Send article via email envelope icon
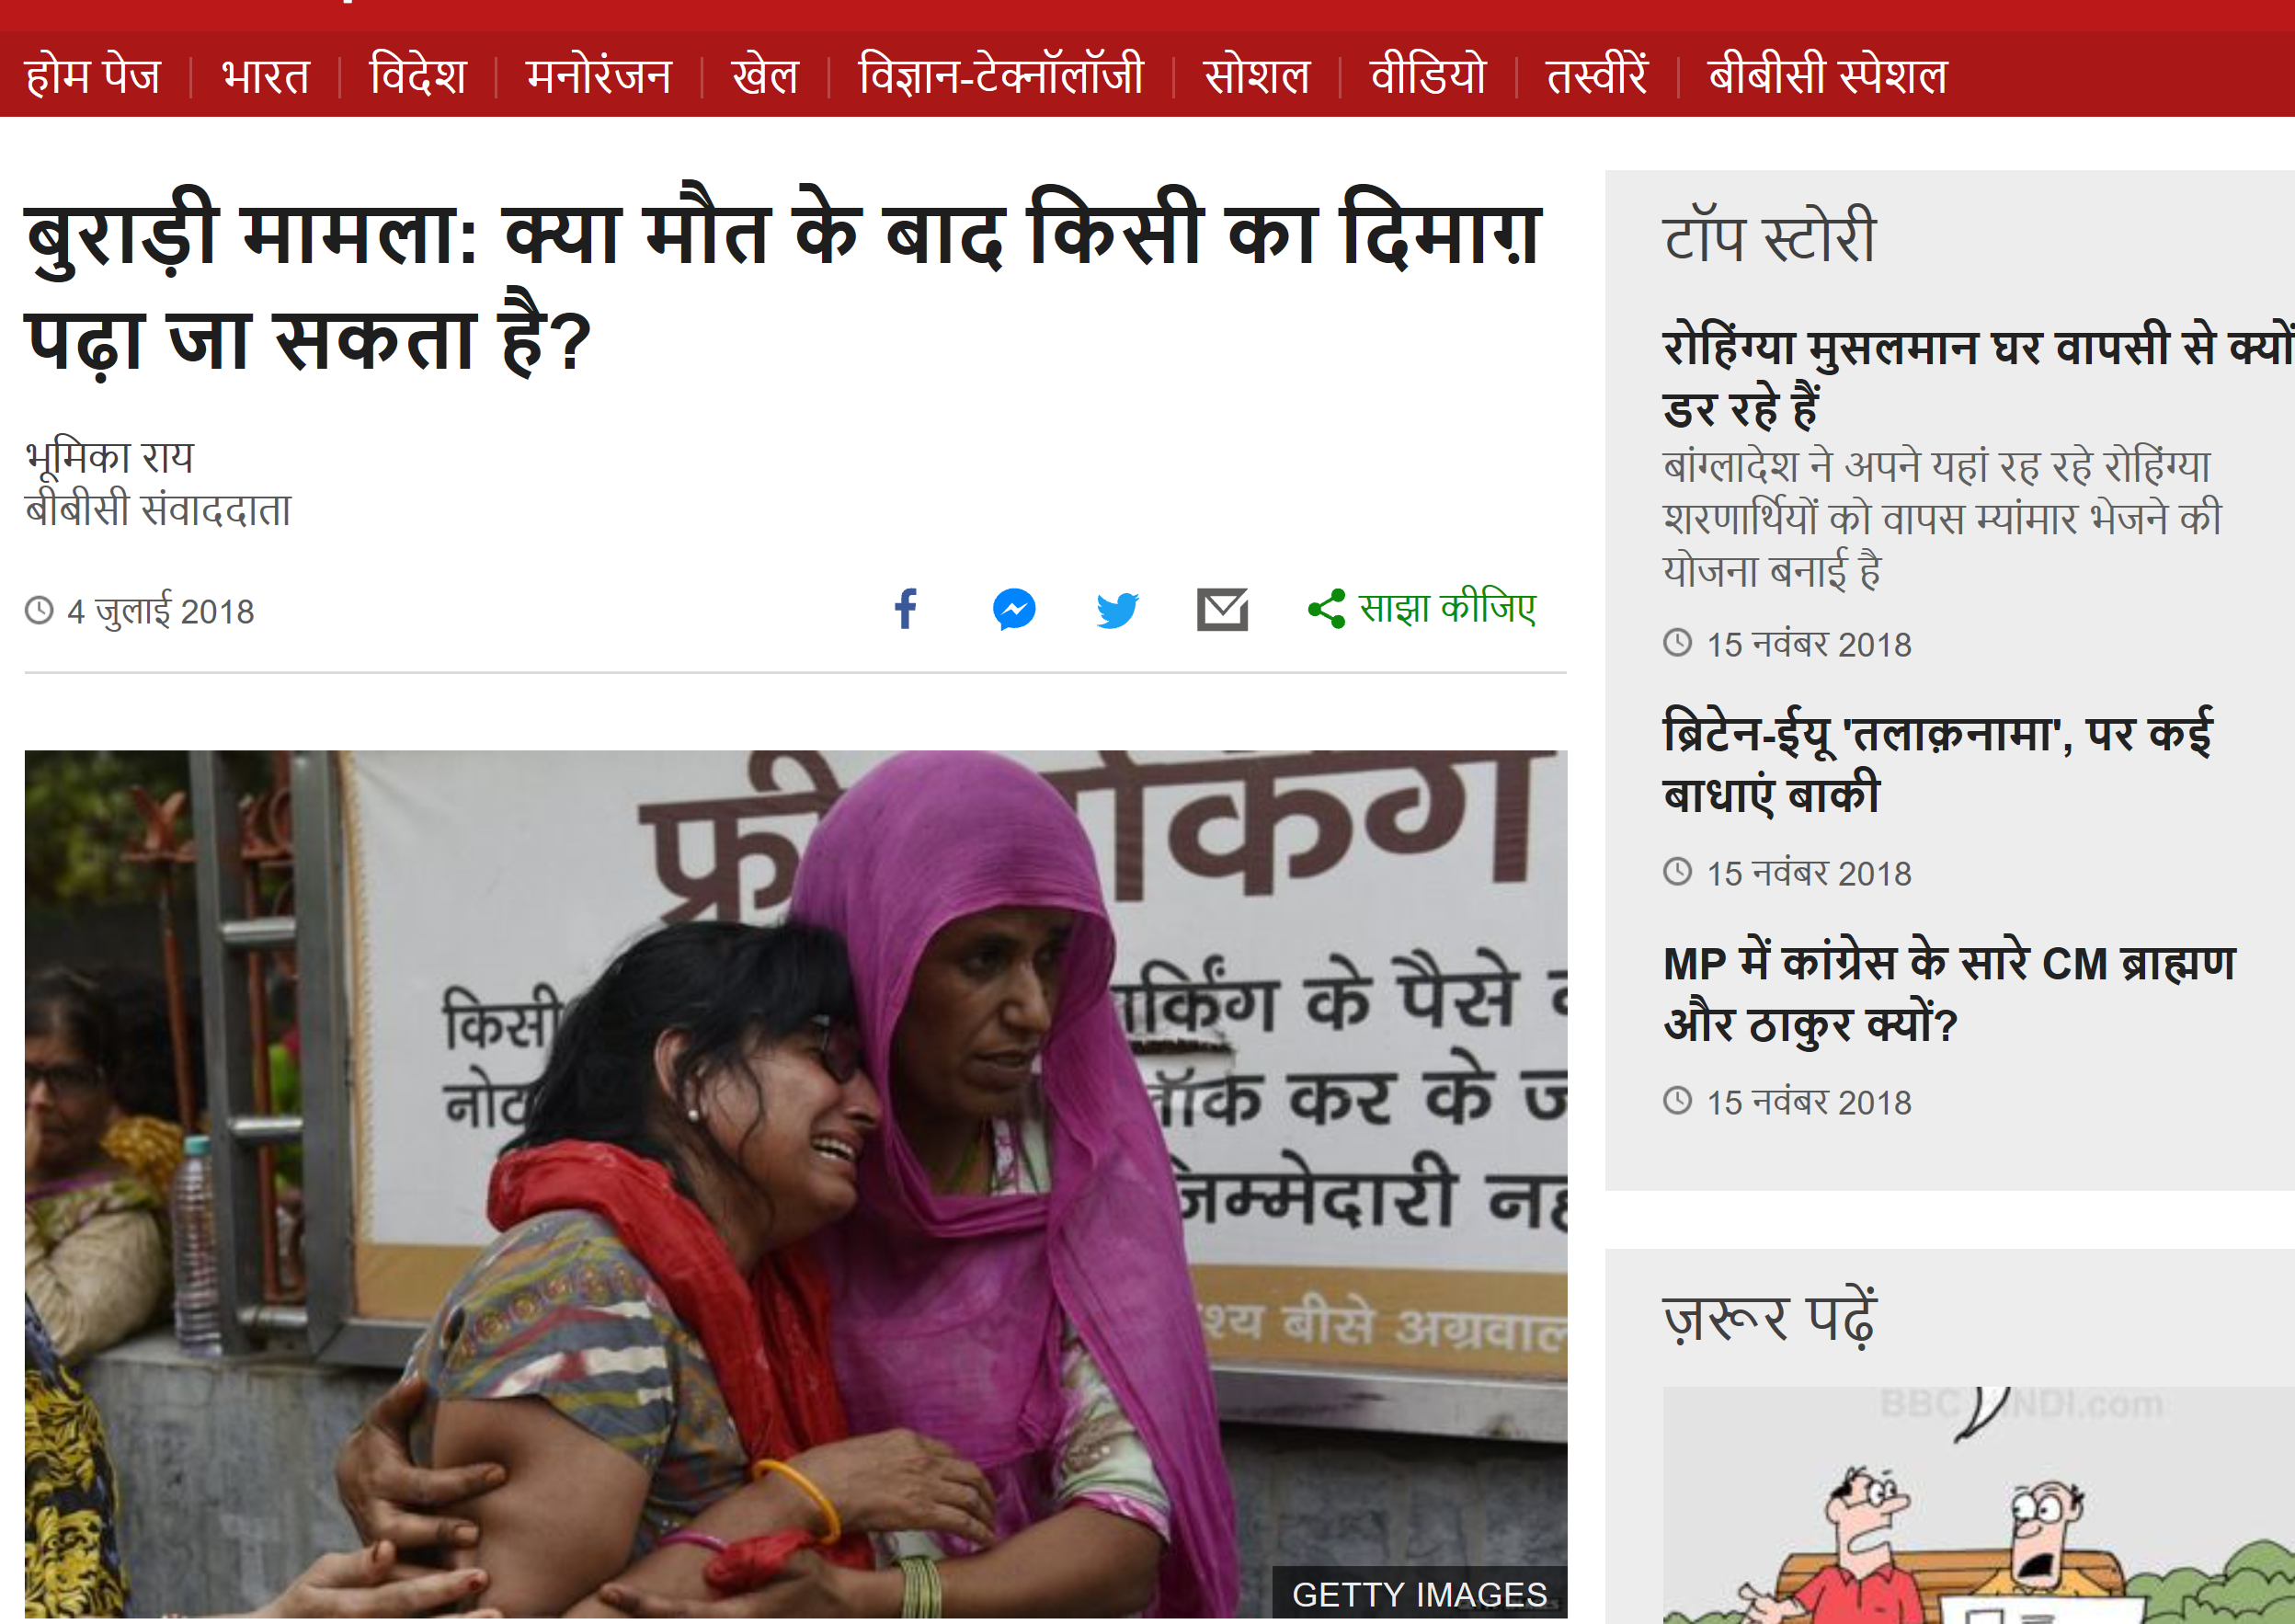2295x1624 pixels. click(x=1223, y=609)
